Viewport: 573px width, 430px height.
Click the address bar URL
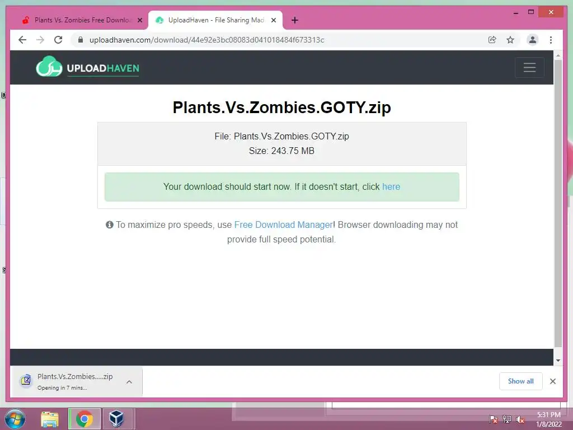[x=207, y=40]
